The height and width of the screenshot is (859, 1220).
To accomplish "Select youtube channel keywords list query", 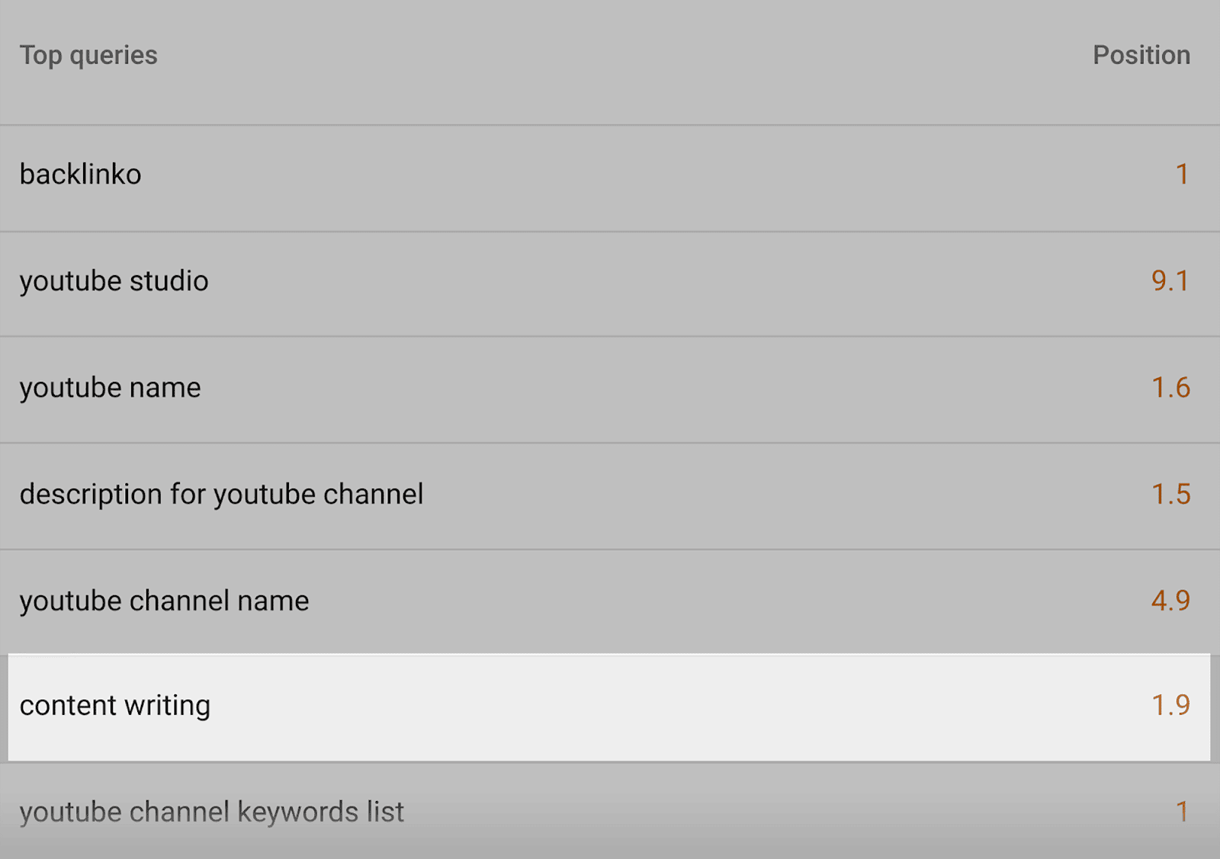I will pos(211,813).
